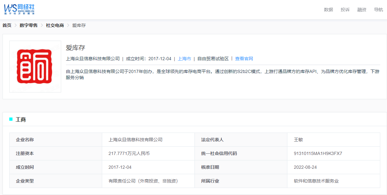
Task: Click the 注册资本 label cell
Action: (56, 153)
